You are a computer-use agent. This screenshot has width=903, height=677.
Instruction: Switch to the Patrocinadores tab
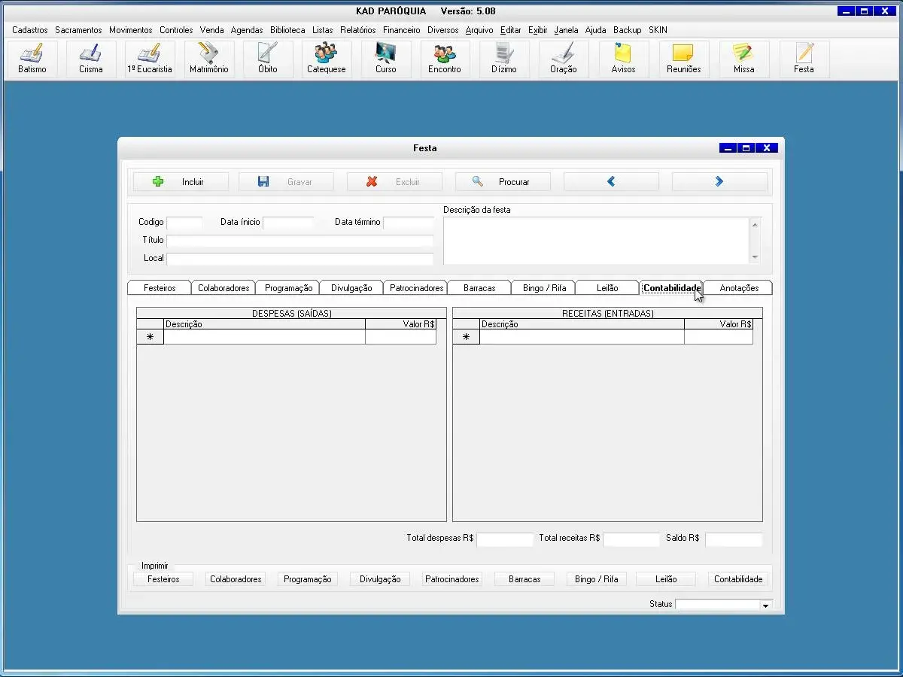click(416, 288)
